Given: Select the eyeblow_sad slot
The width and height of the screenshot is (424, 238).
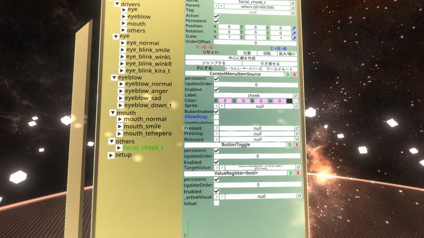Looking at the screenshot, I should [x=143, y=98].
